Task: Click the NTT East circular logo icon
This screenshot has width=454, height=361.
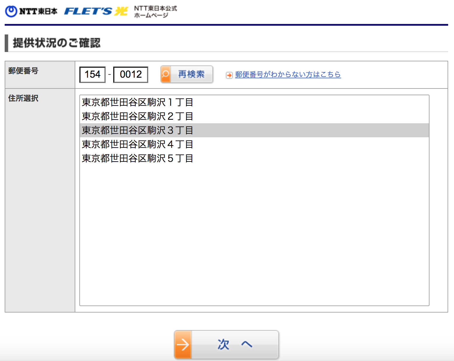Action: 11,11
